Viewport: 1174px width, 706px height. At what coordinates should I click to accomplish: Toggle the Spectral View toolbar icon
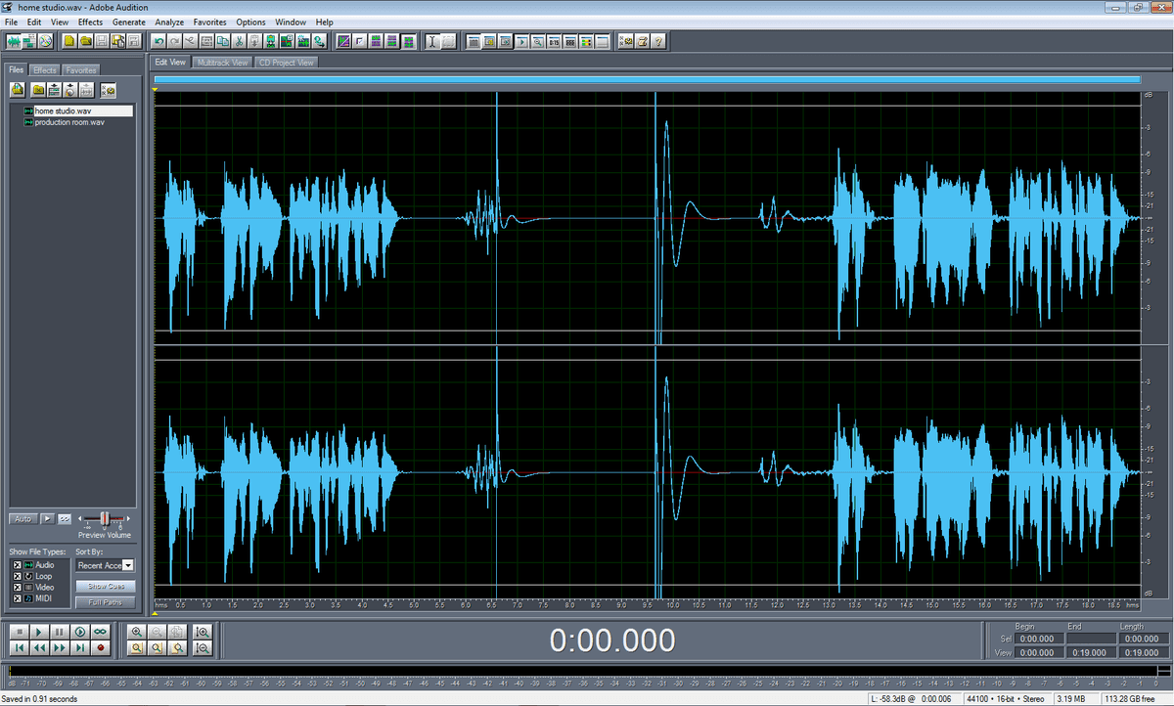click(x=343, y=41)
